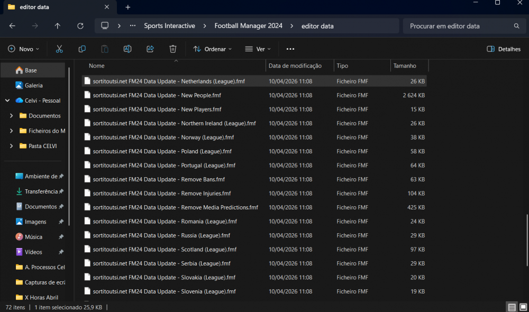Sort by the Tipo column header
Screen dimensions: 529x312
coord(362,66)
